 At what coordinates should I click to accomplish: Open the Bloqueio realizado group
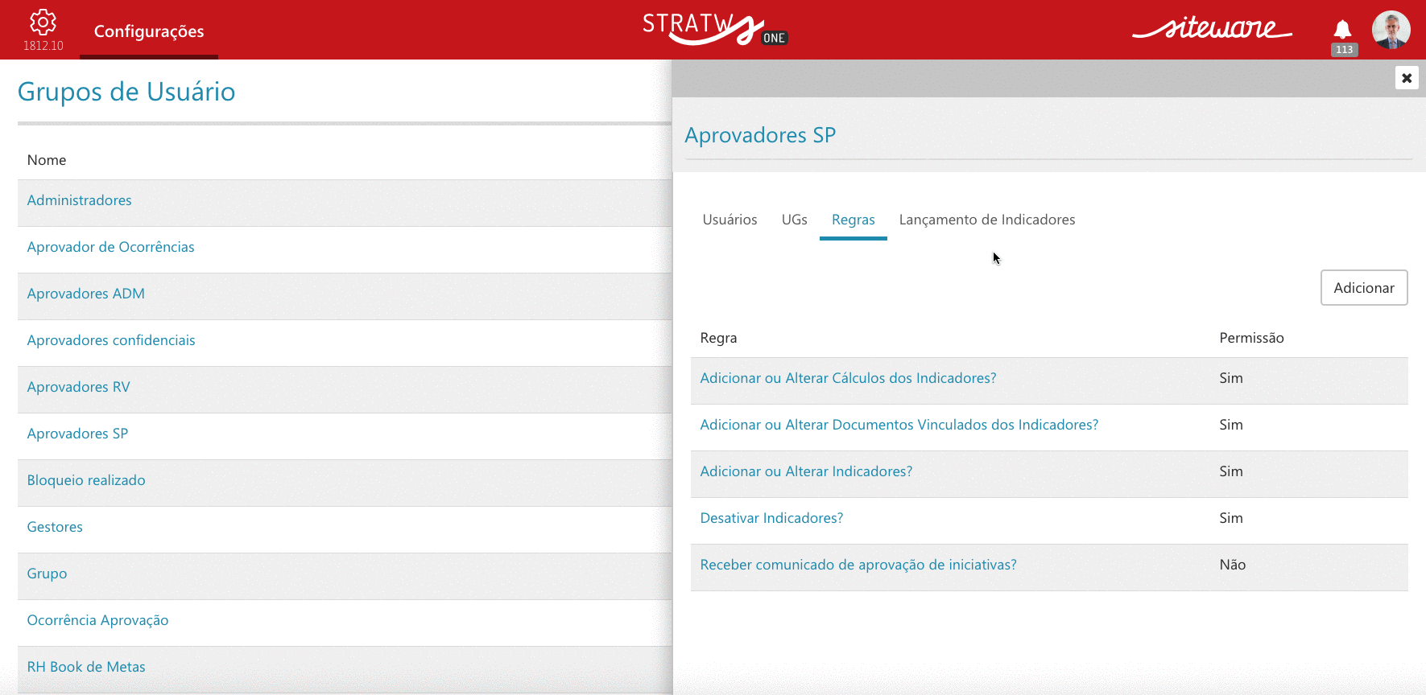pos(86,480)
